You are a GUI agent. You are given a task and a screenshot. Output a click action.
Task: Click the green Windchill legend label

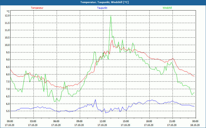point(167,8)
